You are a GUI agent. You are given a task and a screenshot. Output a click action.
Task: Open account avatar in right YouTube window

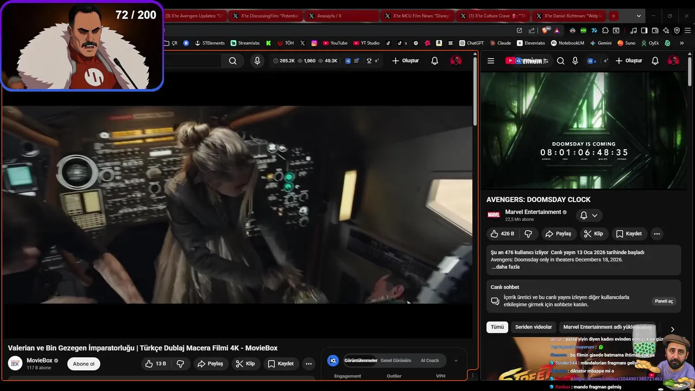coord(673,61)
